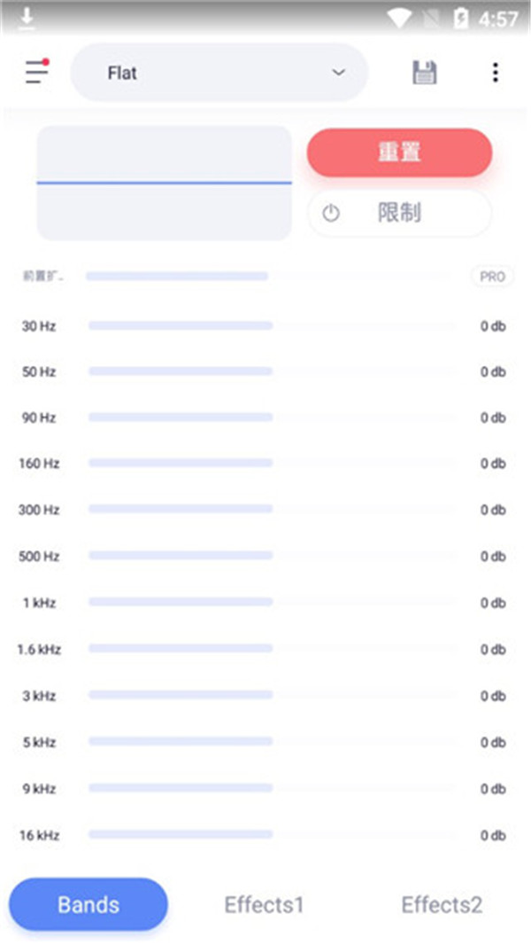Tap the power icon beside 限制
The image size is (531, 945).
[331, 213]
